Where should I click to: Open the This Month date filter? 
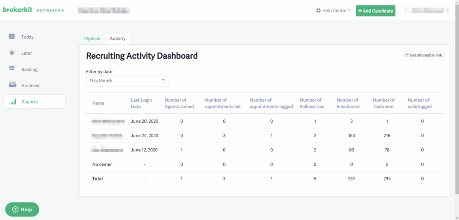point(127,81)
